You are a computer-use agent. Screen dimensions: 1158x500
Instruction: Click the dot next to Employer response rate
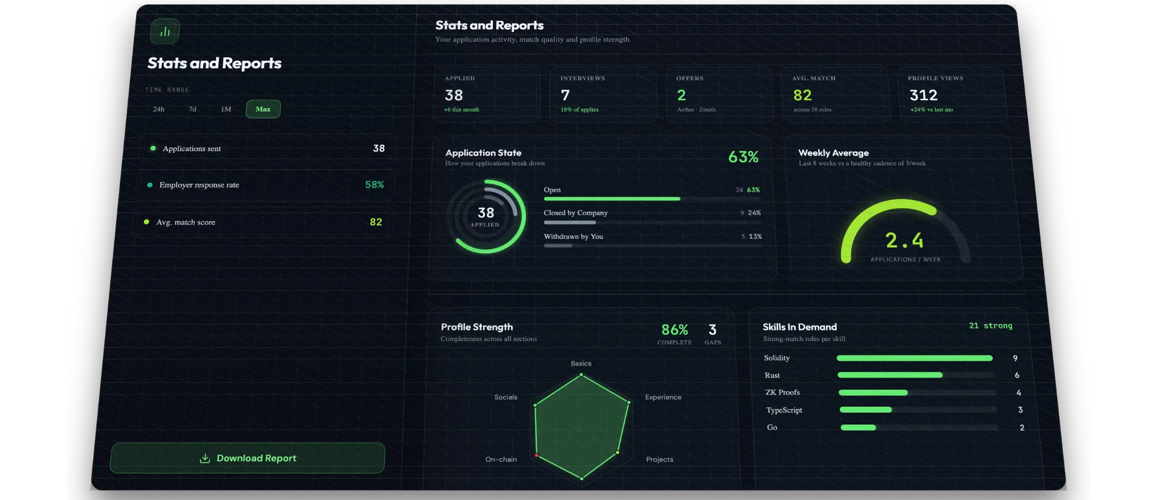click(x=150, y=185)
